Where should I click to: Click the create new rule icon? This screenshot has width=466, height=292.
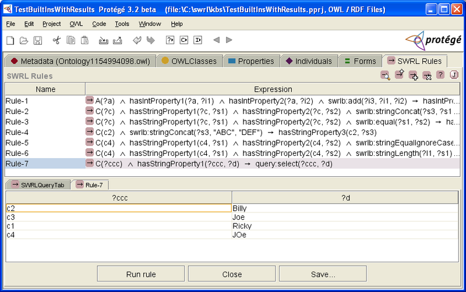(399, 74)
